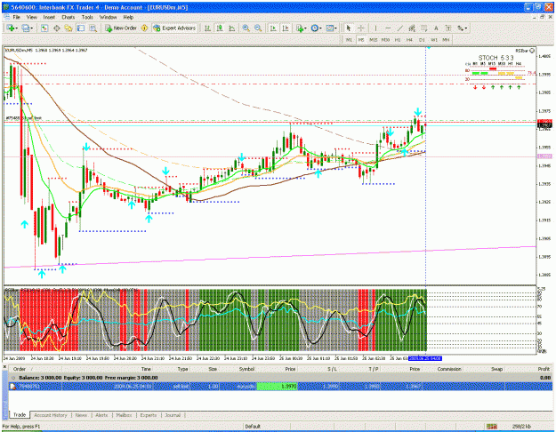Open the Help menu
This screenshot has height=432, width=556.
(128, 17)
